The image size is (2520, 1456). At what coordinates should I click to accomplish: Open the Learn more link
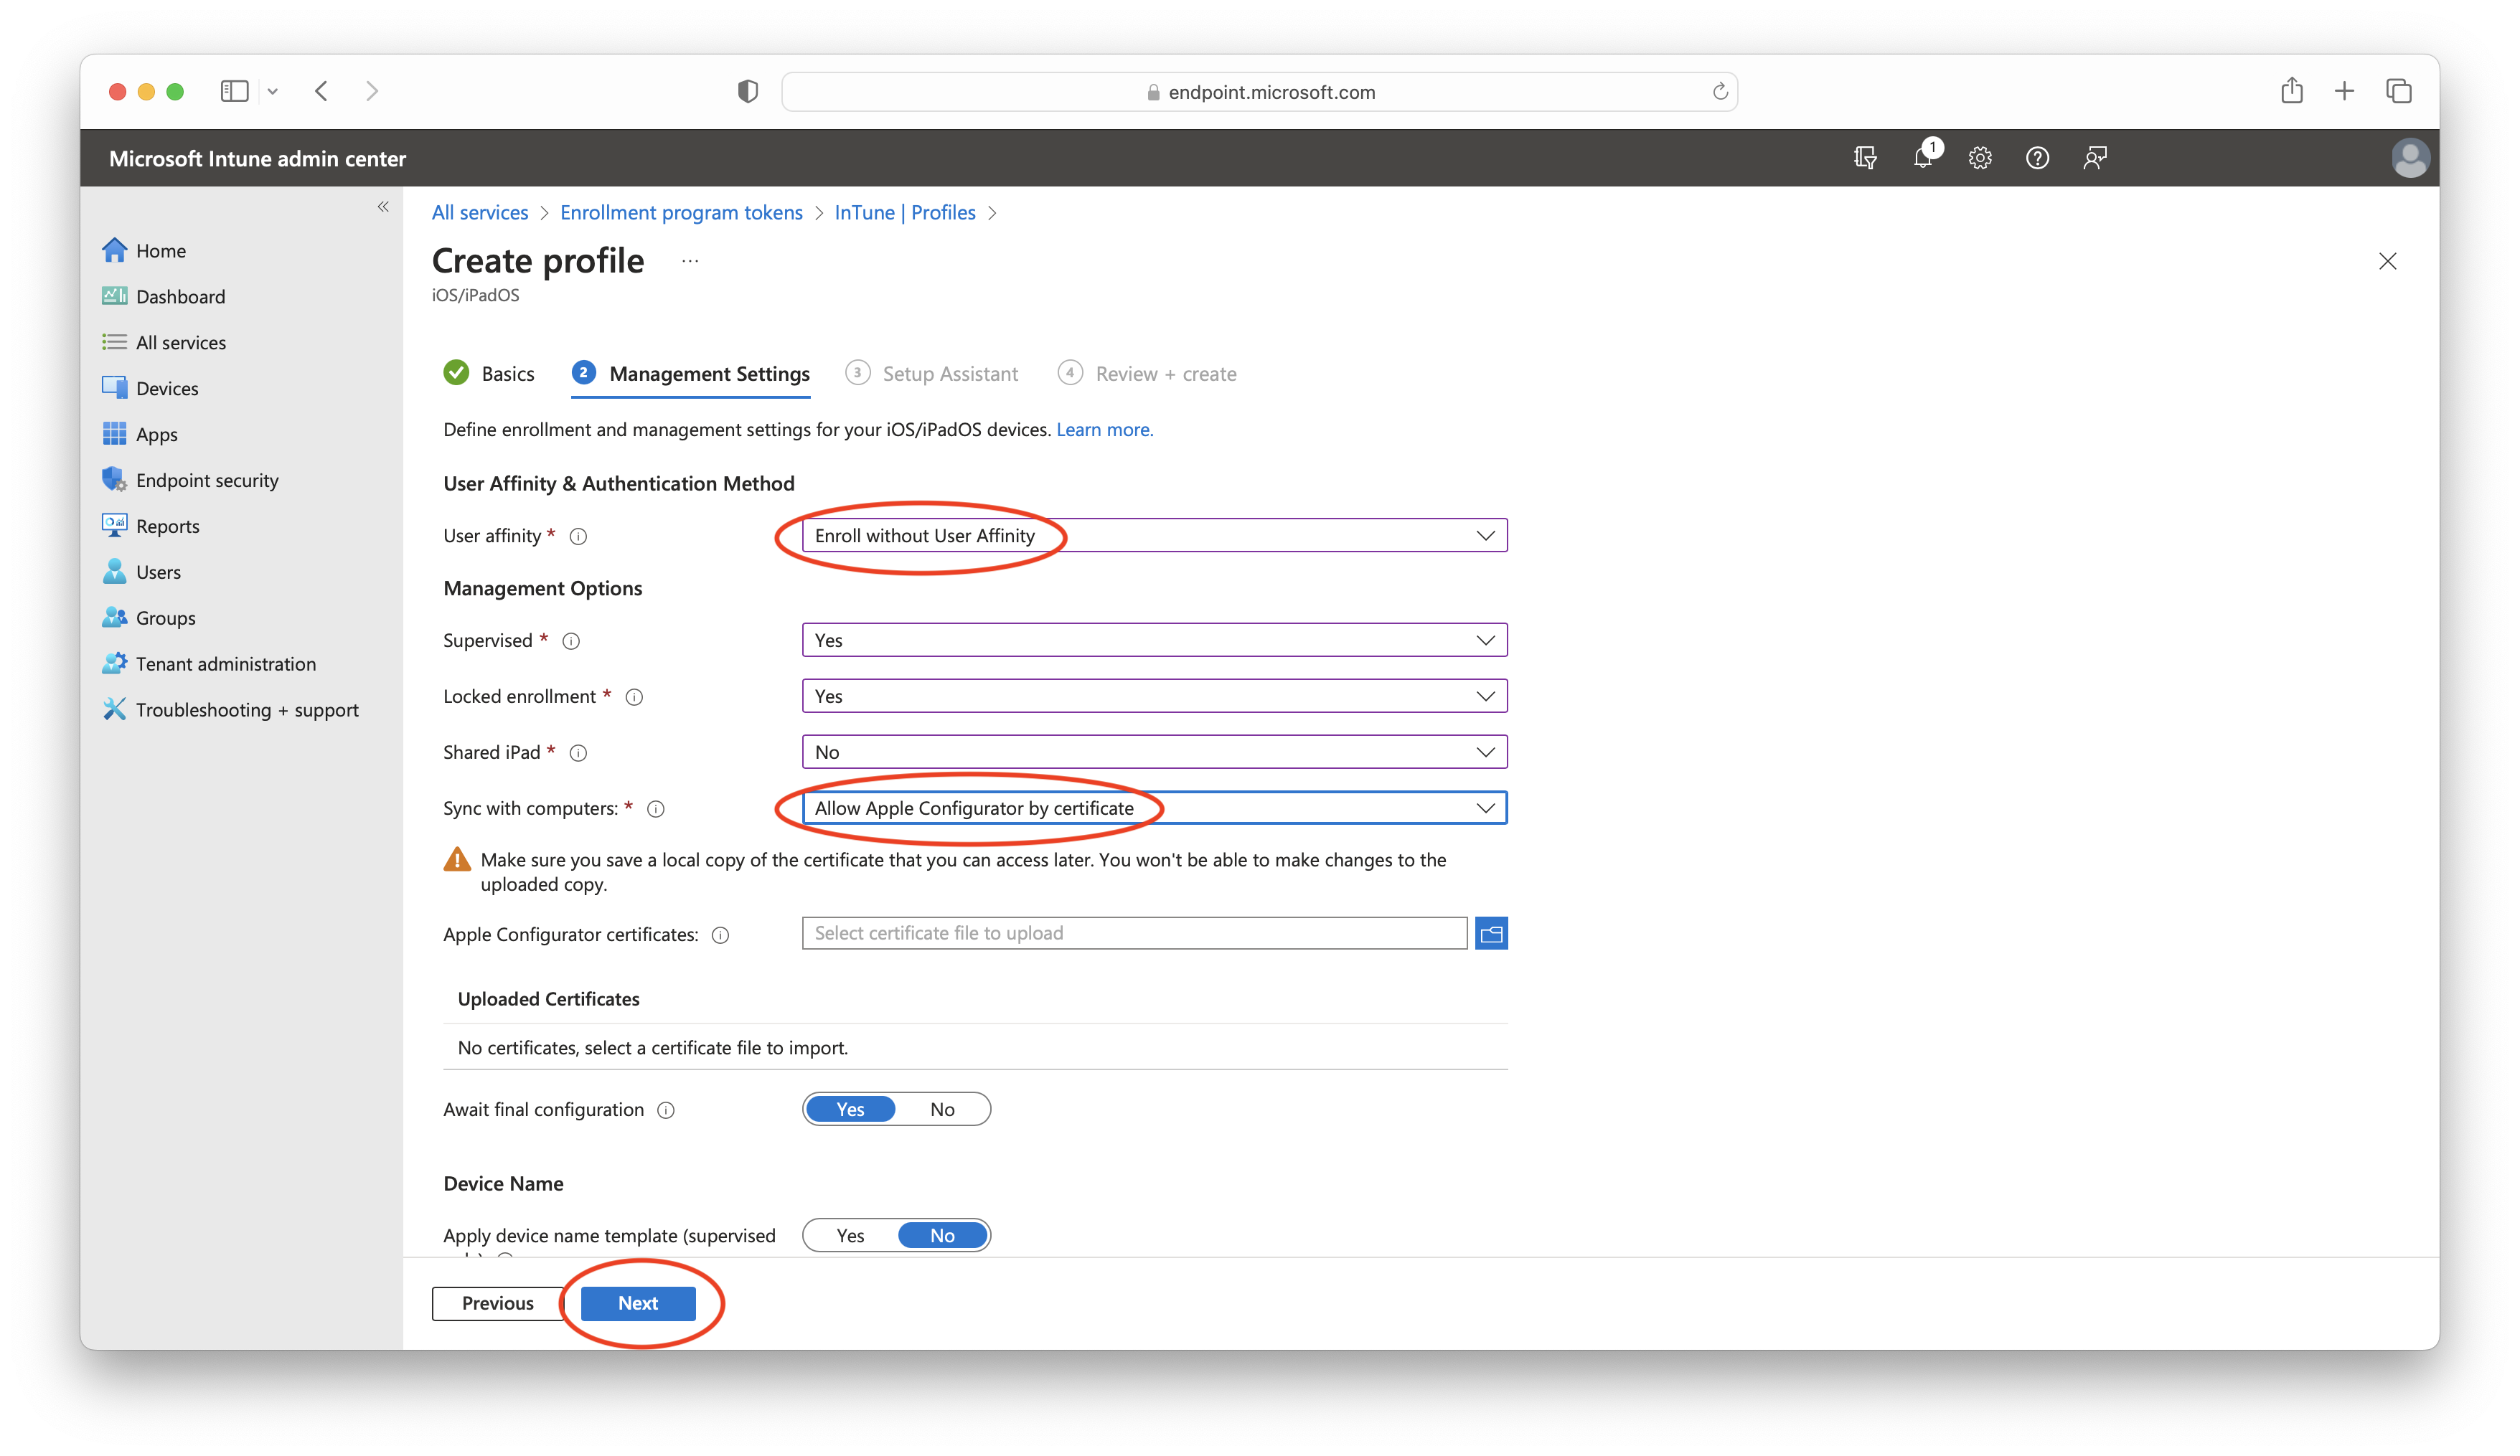1104,429
